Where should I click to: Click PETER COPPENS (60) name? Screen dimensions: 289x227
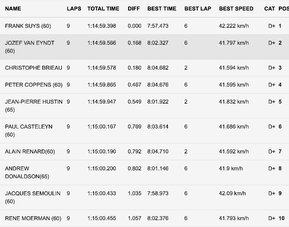[x=34, y=85]
